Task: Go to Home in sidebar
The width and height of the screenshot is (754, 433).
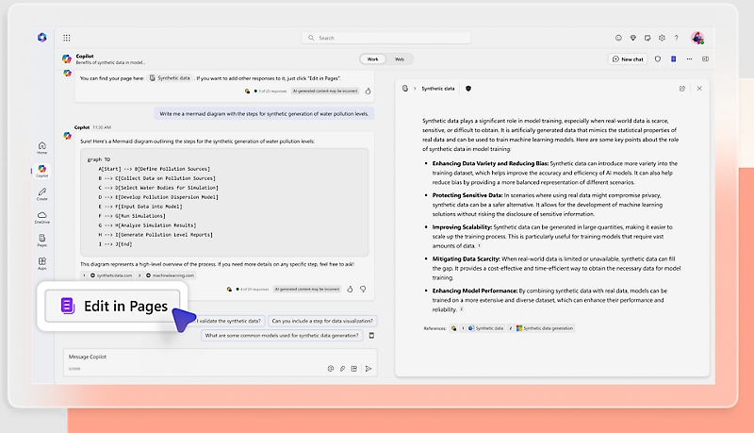Action: pyautogui.click(x=42, y=148)
